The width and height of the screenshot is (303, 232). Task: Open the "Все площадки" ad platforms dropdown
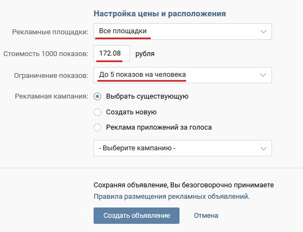click(183, 32)
